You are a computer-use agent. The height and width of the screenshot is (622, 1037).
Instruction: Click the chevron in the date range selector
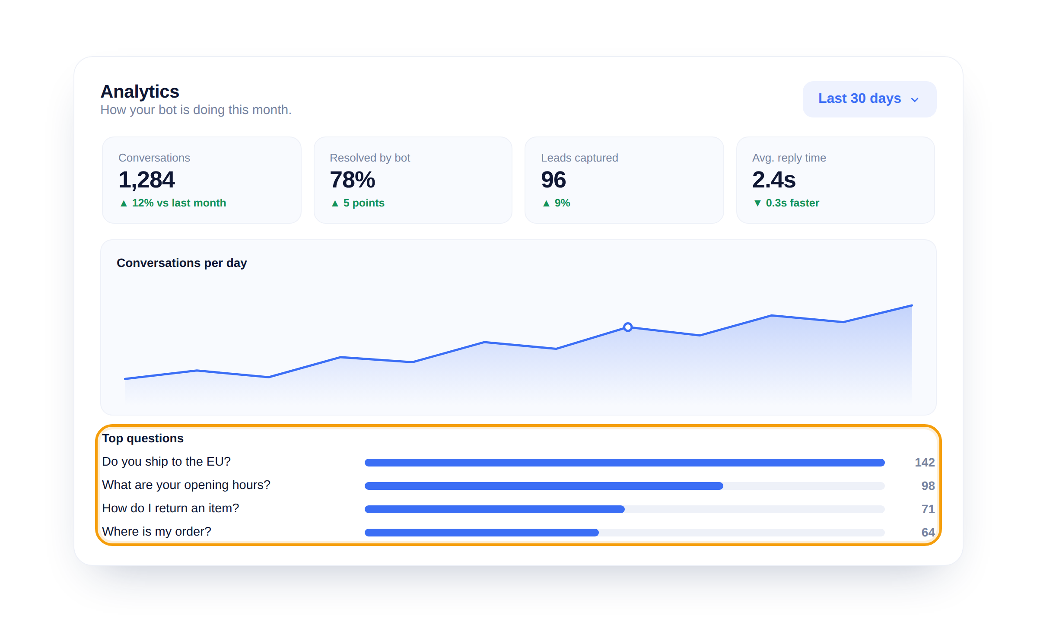915,100
